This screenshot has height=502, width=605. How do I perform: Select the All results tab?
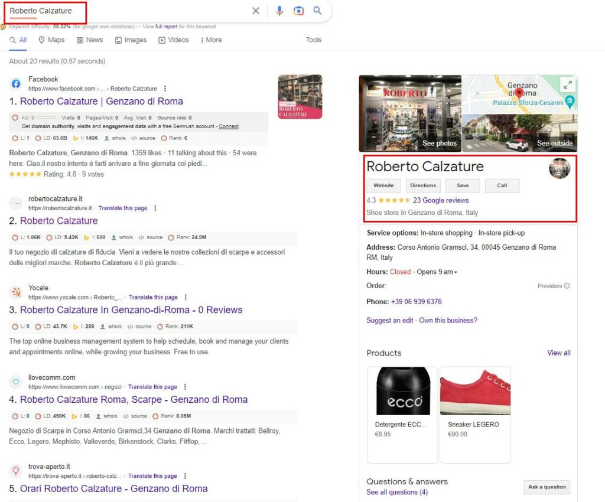18,40
